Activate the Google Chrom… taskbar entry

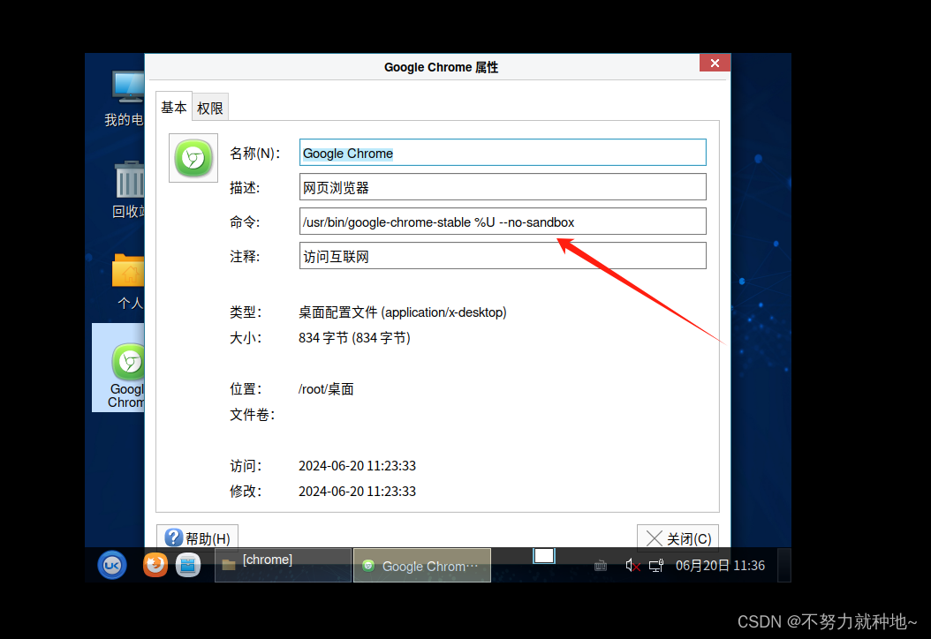pos(422,566)
